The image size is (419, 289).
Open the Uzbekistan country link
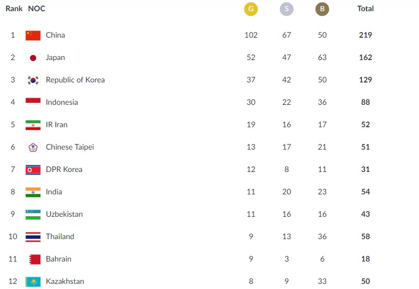pyautogui.click(x=64, y=214)
